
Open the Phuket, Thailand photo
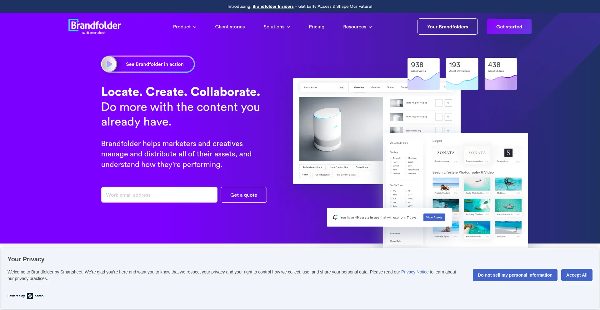point(446,184)
